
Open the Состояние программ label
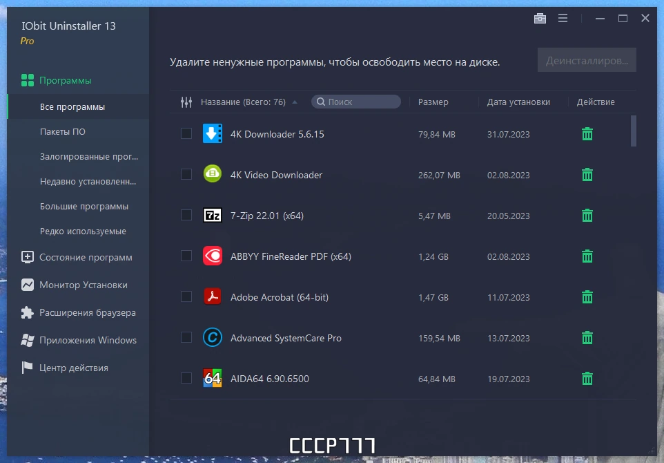86,257
